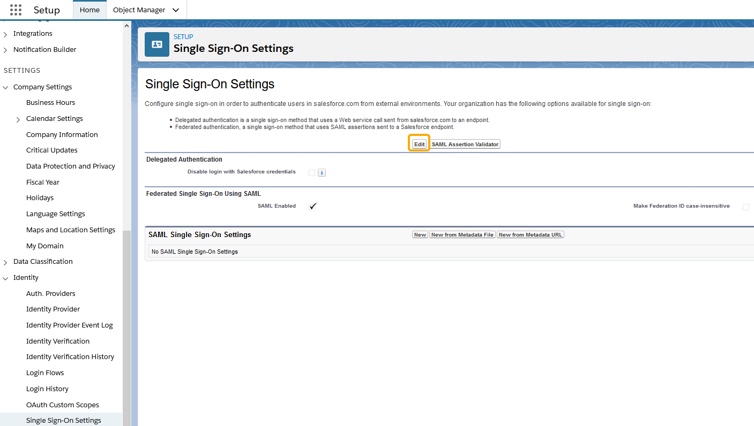Toggle Disable login with Salesforce credentials checkbox
The image size is (754, 426).
click(312, 173)
